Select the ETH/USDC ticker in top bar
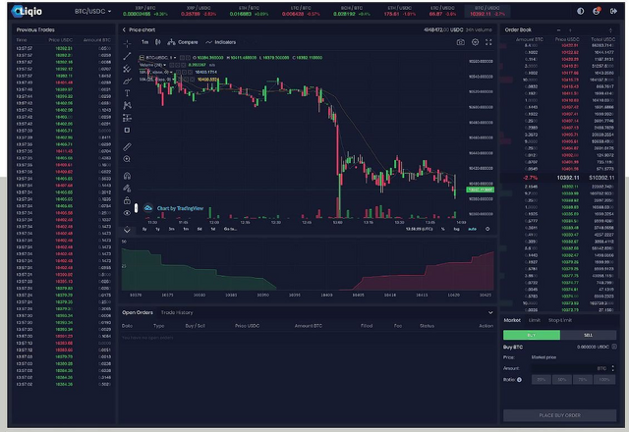Screen dimensions: 629x432 pos(399,11)
